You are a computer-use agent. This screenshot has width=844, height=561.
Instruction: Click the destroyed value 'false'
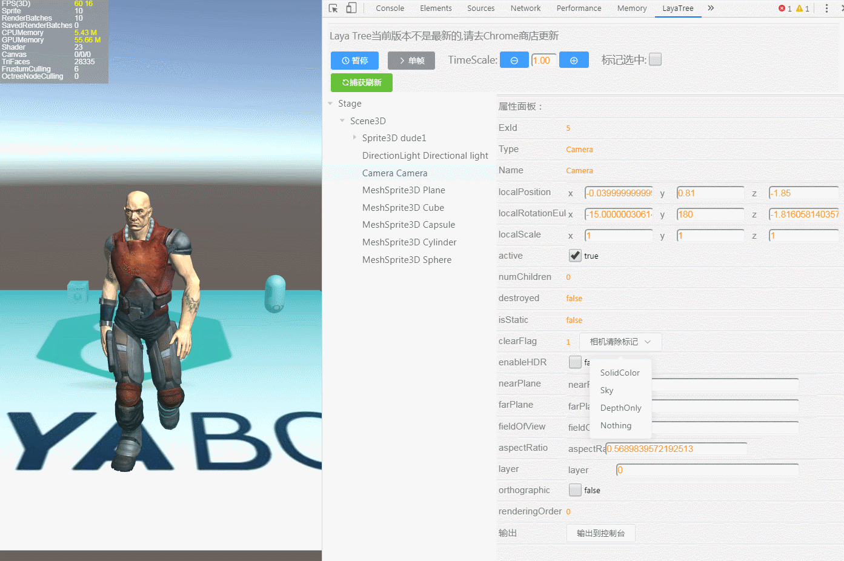tap(574, 299)
